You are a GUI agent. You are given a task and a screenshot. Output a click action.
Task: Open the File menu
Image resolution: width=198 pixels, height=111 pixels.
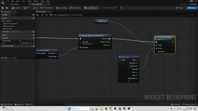coord(8,1)
